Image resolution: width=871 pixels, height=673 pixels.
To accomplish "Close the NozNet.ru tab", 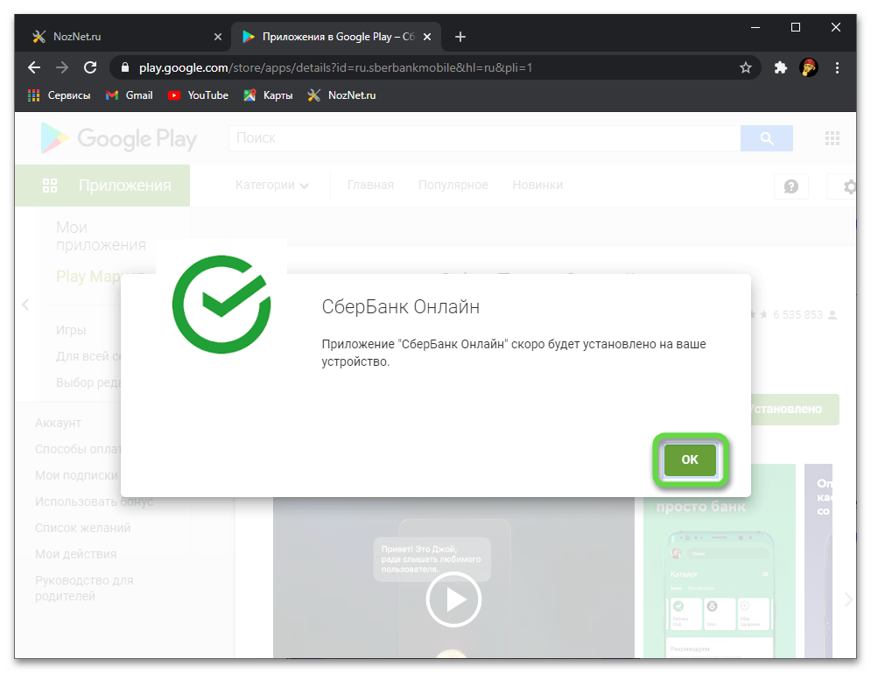I will coord(218,37).
